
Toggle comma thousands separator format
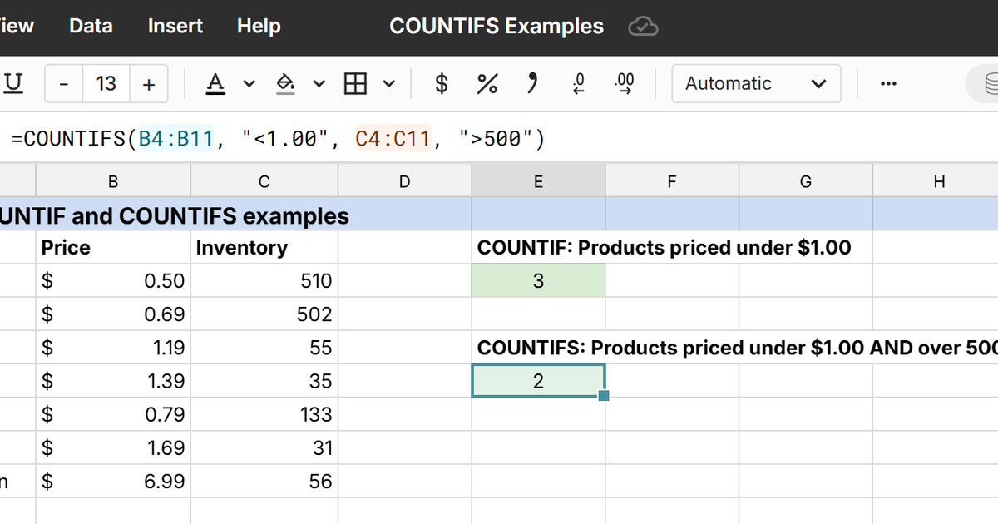pos(533,82)
